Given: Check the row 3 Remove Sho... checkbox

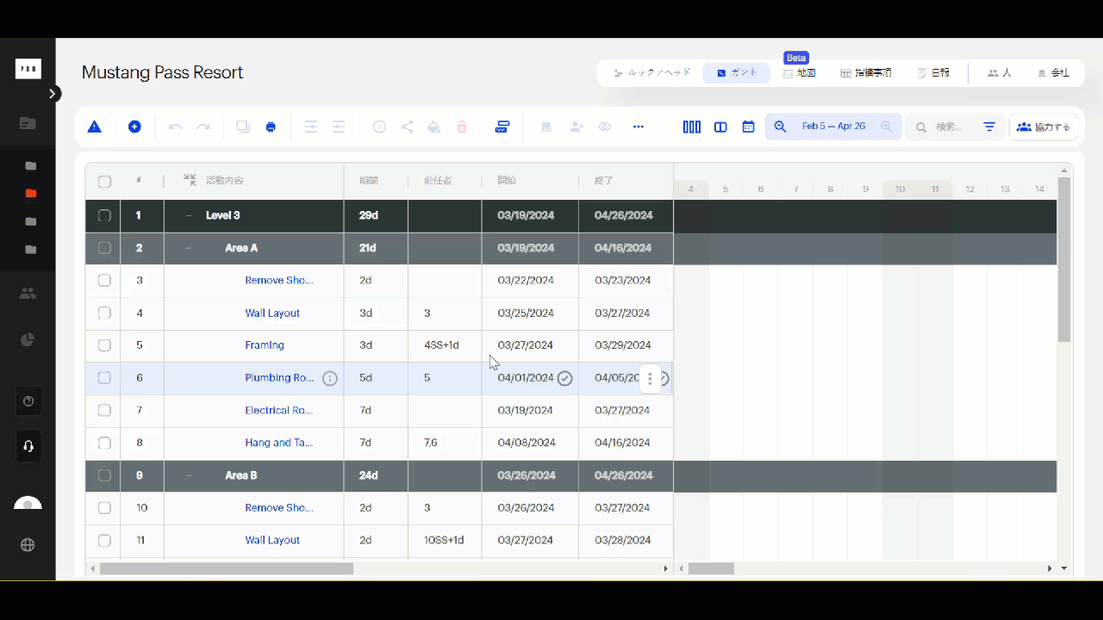Looking at the screenshot, I should (104, 280).
